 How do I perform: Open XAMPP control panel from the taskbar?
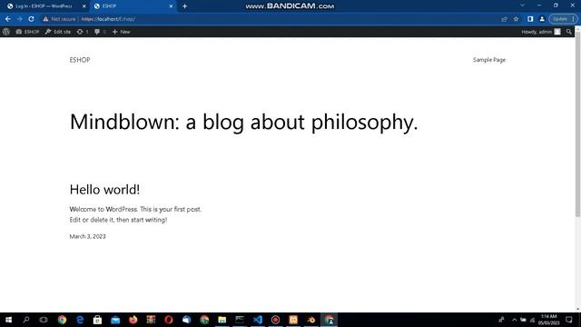coord(293,320)
